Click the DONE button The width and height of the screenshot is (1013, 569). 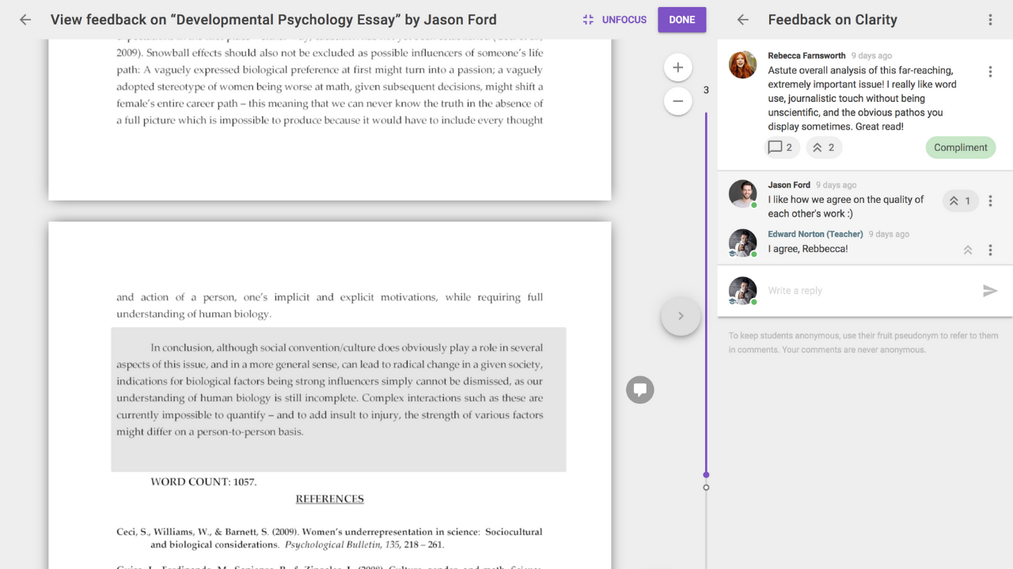pyautogui.click(x=681, y=20)
